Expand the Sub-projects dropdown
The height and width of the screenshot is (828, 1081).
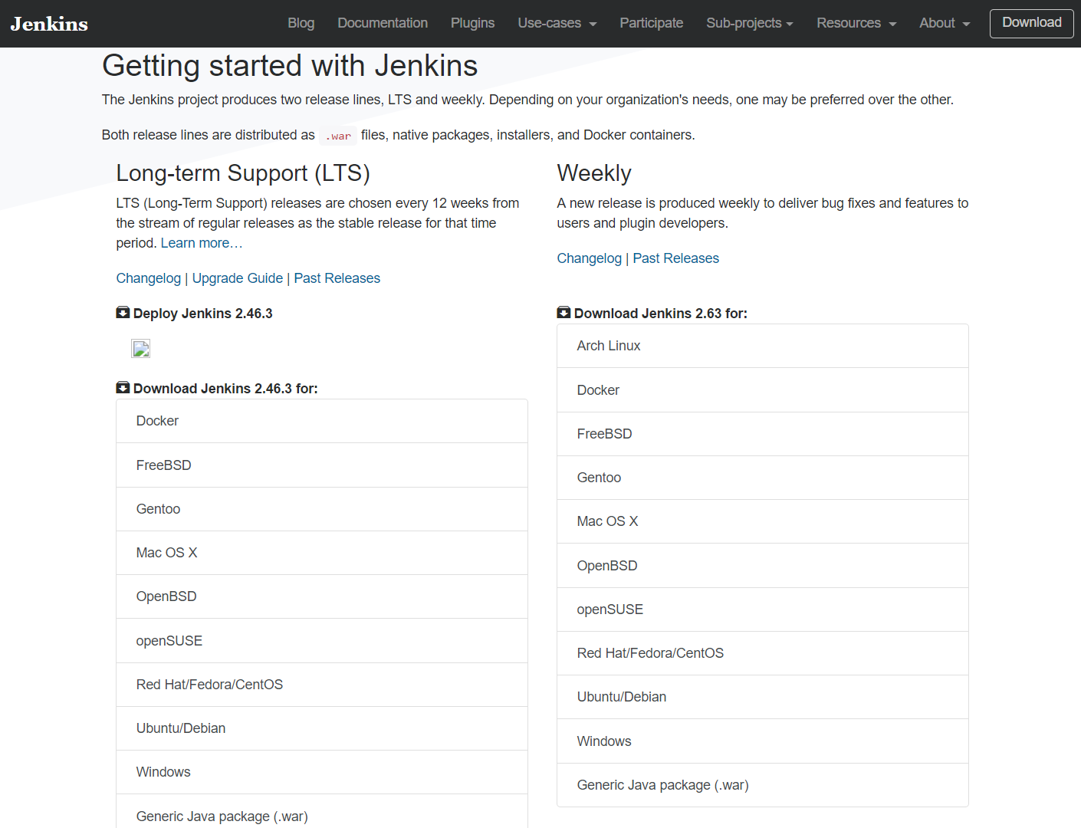point(749,23)
